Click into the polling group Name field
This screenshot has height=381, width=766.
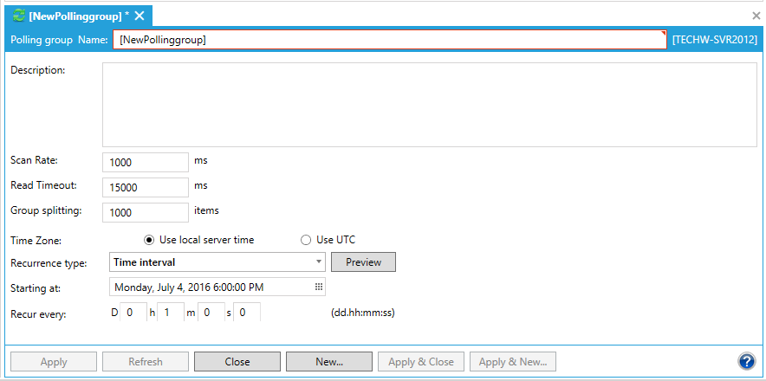tap(389, 40)
